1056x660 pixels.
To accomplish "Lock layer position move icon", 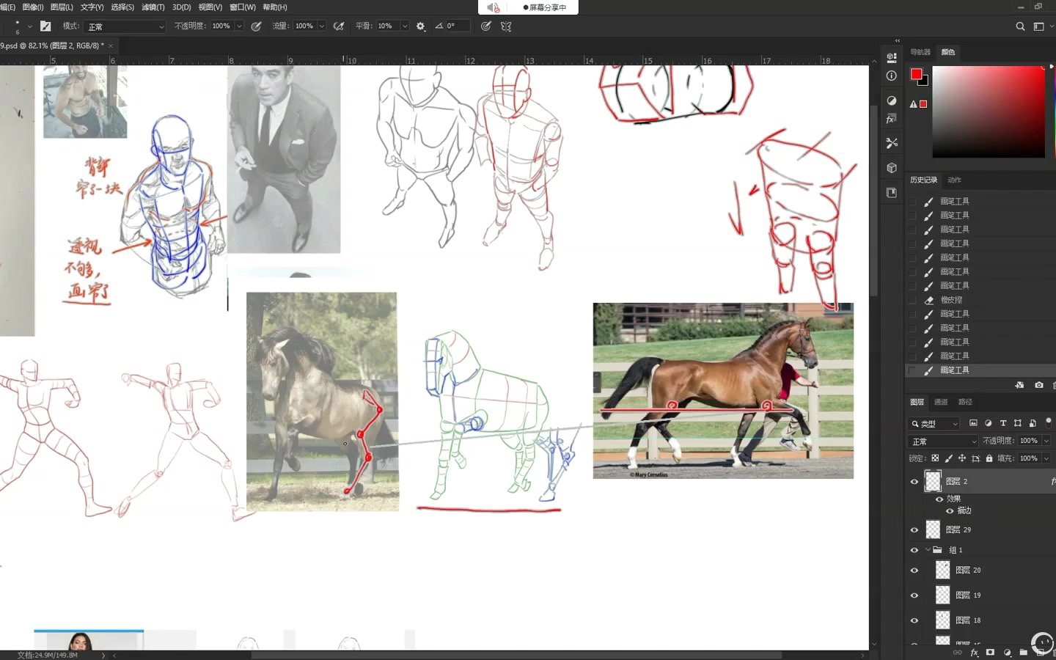I will click(961, 458).
